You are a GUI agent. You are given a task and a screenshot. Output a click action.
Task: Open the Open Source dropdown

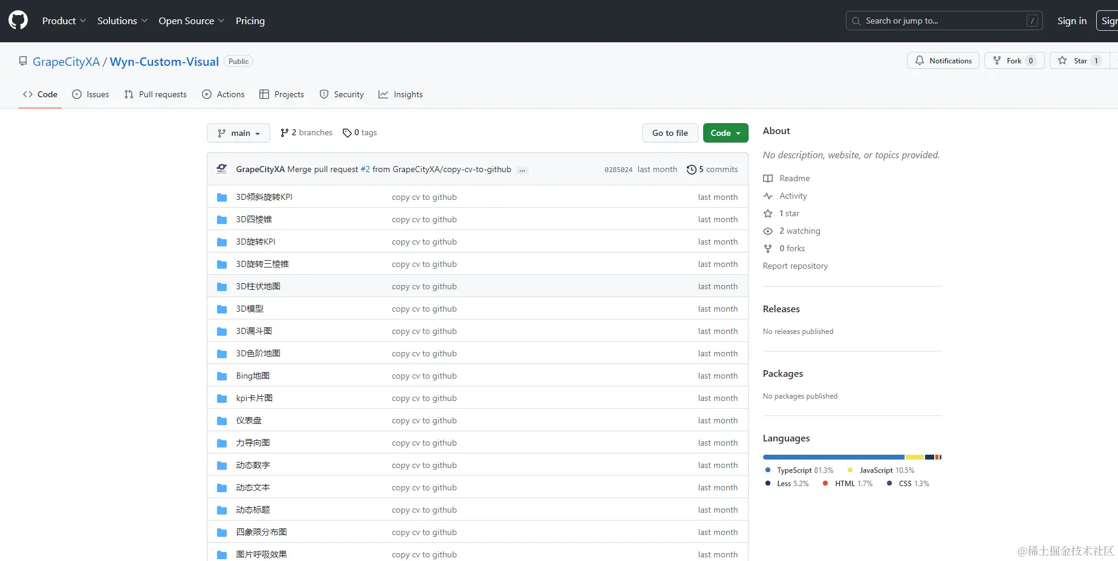click(191, 21)
